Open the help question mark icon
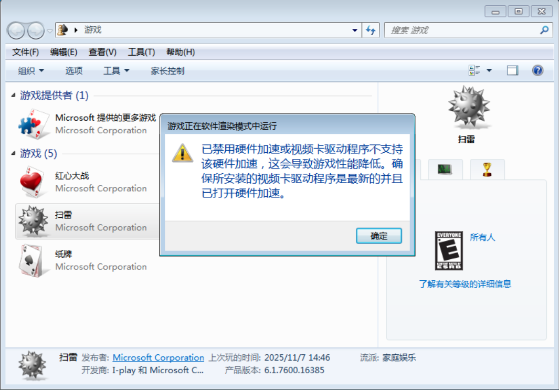This screenshot has height=390, width=559. coord(537,70)
